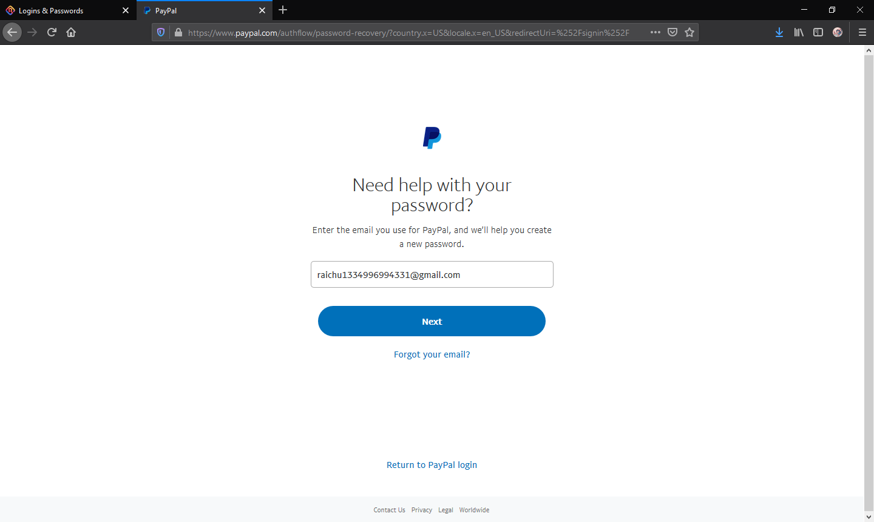This screenshot has height=522, width=874.
Task: Open the Firefox hamburger menu
Action: tap(862, 32)
